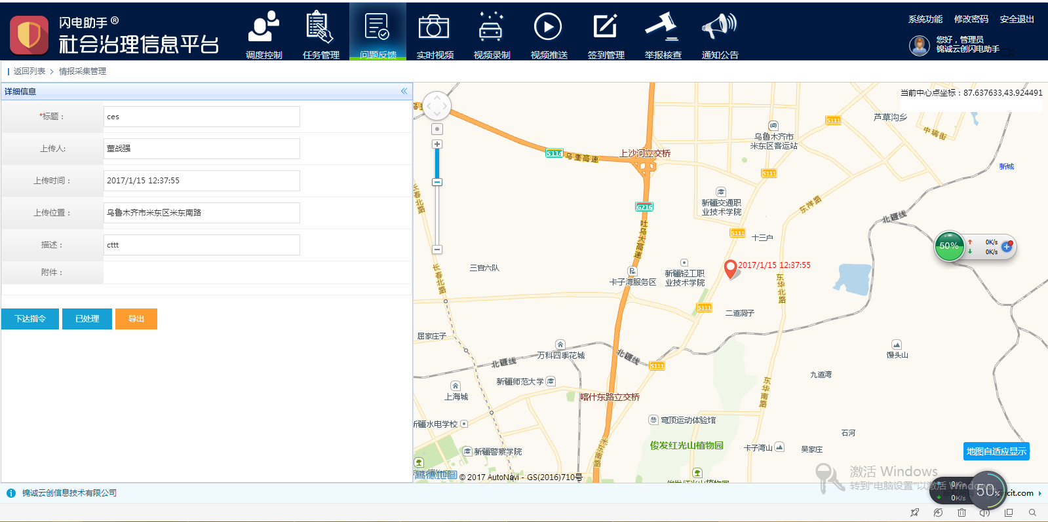Open 实时视频 live video camera icon

coord(435,34)
